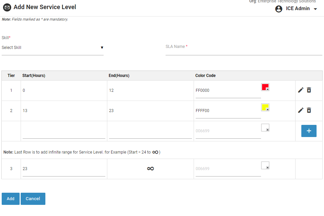Click the user avatar icon near ICE Admin
The image size is (324, 216).
pos(279,9)
